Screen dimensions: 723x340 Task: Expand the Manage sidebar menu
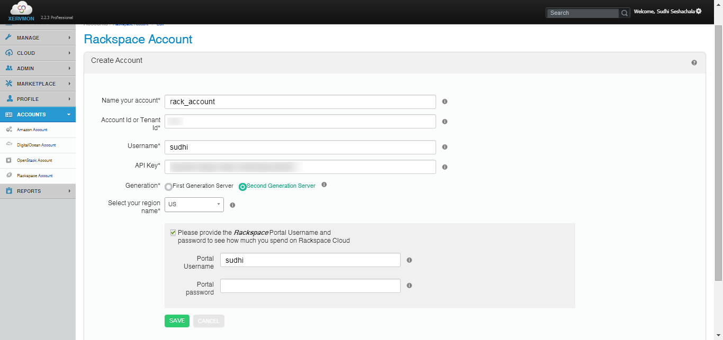click(38, 38)
